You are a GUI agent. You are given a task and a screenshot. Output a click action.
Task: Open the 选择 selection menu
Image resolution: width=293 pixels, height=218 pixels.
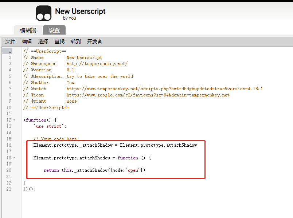tap(43, 41)
